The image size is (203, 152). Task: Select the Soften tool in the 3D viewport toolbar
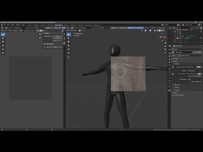pyautogui.click(x=69, y=38)
